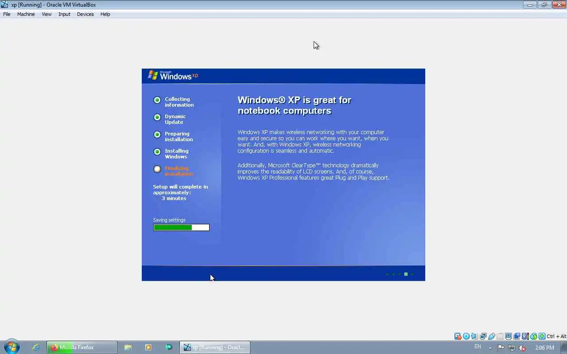Viewport: 567px width, 354px height.
Task: Click the optical disc indicator icon
Action: [x=466, y=336]
